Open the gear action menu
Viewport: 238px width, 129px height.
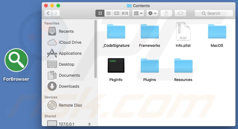click(152, 13)
